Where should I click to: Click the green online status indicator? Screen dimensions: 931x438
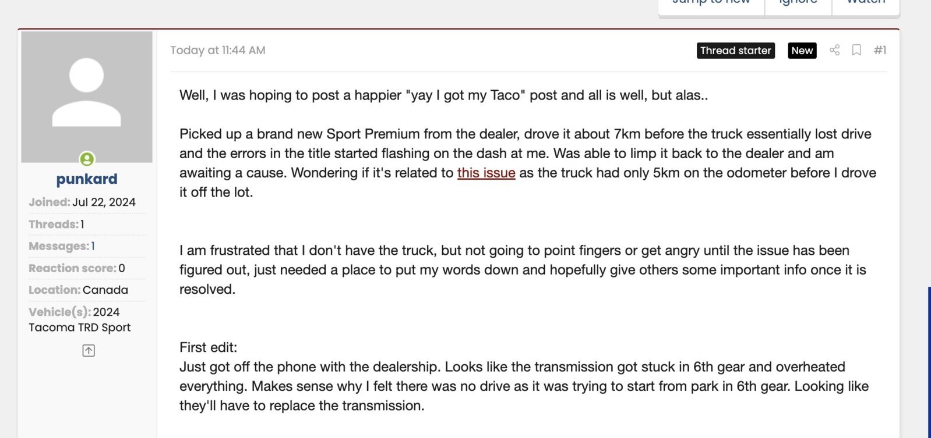pos(87,159)
